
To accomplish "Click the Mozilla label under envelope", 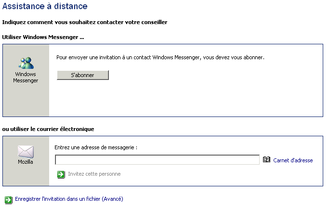I will [26, 162].
